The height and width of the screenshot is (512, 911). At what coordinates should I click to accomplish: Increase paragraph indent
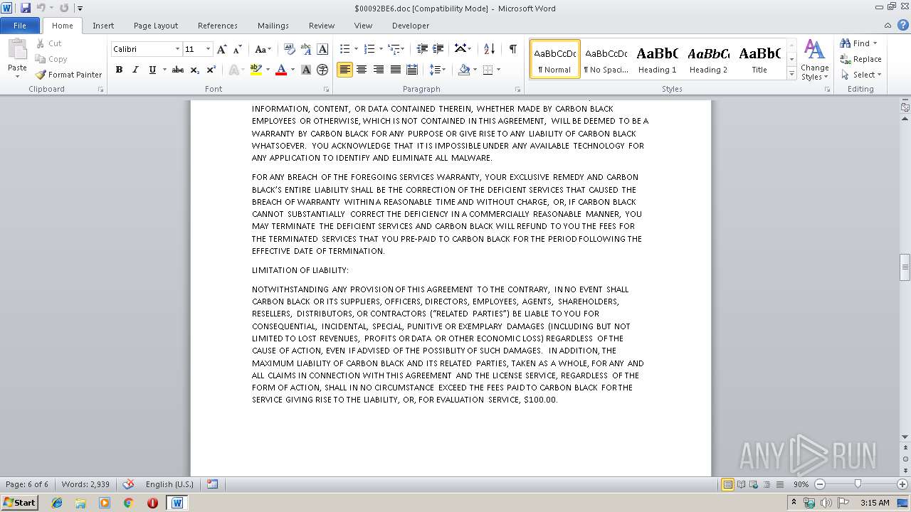(x=438, y=49)
